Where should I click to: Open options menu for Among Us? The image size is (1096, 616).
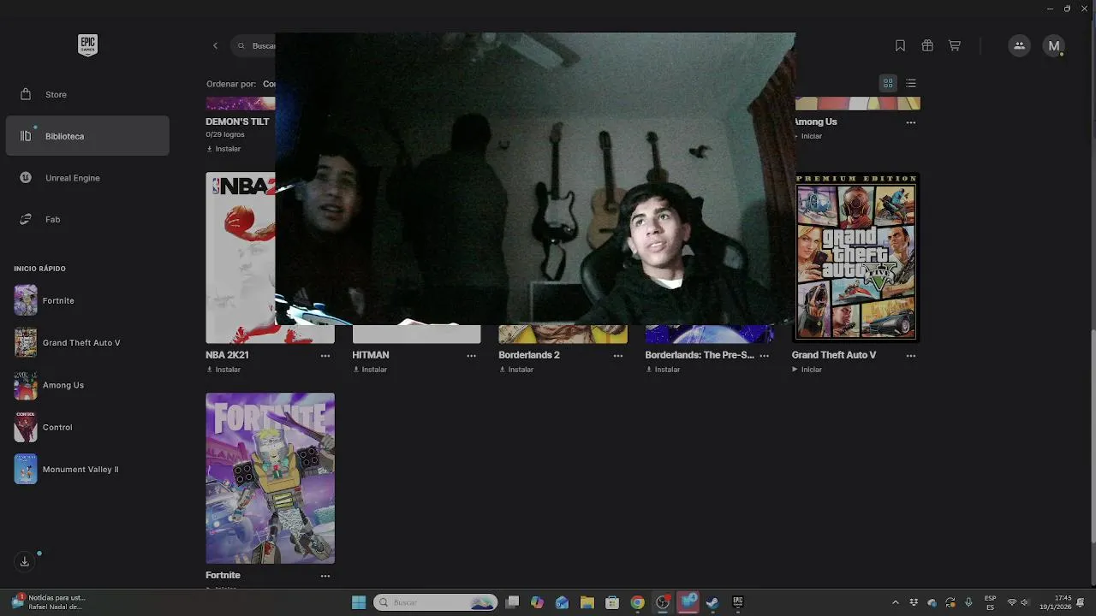click(911, 122)
